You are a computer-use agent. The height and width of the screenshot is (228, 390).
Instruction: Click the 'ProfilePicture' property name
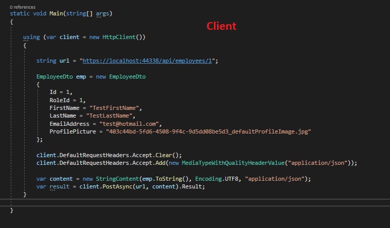73,131
